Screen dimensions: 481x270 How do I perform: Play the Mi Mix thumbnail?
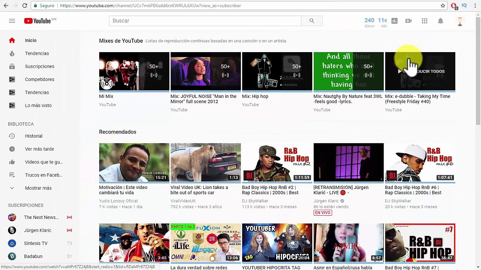134,71
